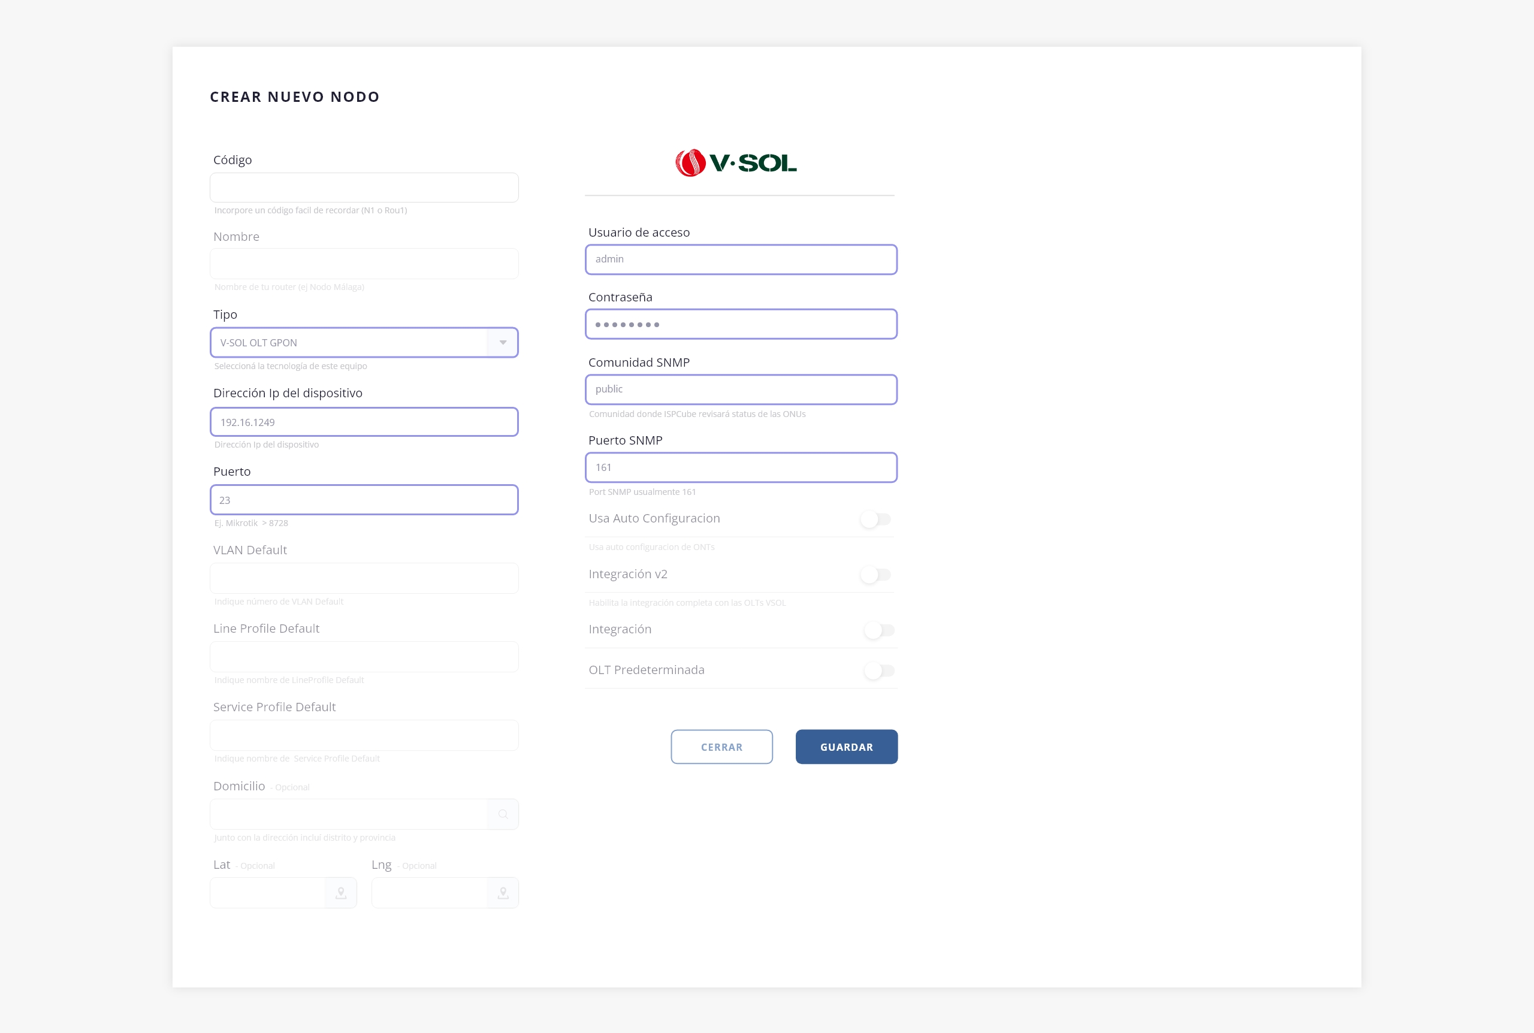Focus the Usuario de acceso field
Viewport: 1534px width, 1033px height.
pos(740,259)
